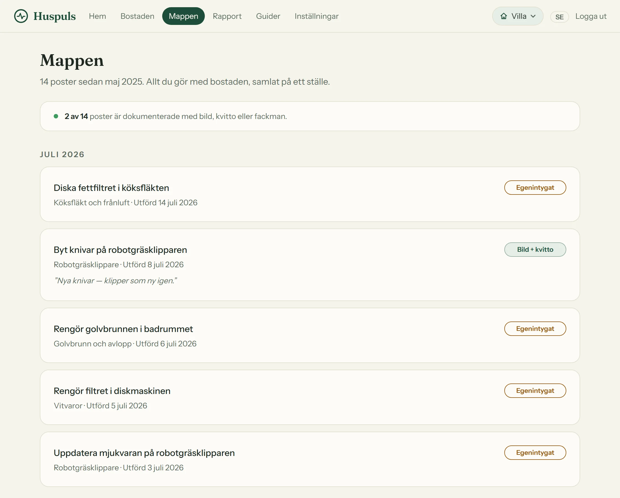The image size is (620, 498).
Task: Click the Bild + kvitto badge
Action: point(535,250)
